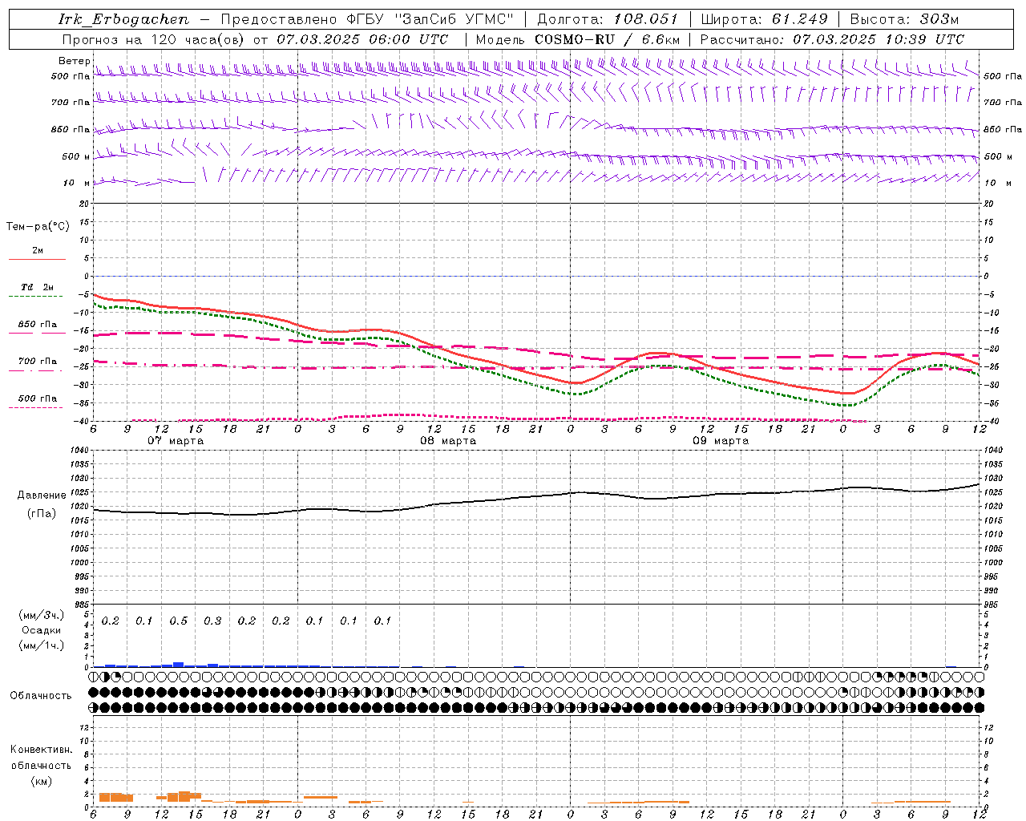Click the first circle in middle cloudiness row

point(94,692)
